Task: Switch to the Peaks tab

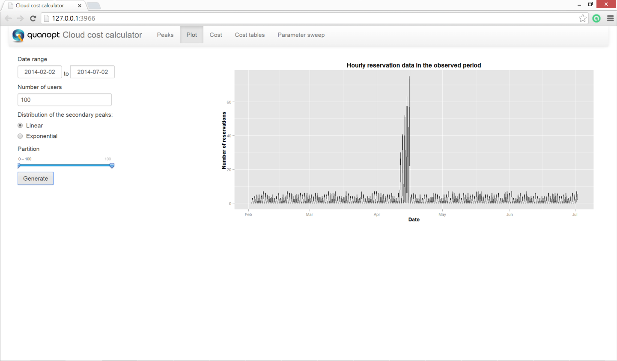Action: point(165,35)
